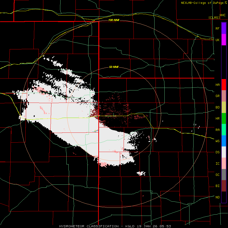Image resolution: width=228 pixels, height=228 pixels.
Task: Select the BI dark-red legend swatch
Action: [224, 186]
